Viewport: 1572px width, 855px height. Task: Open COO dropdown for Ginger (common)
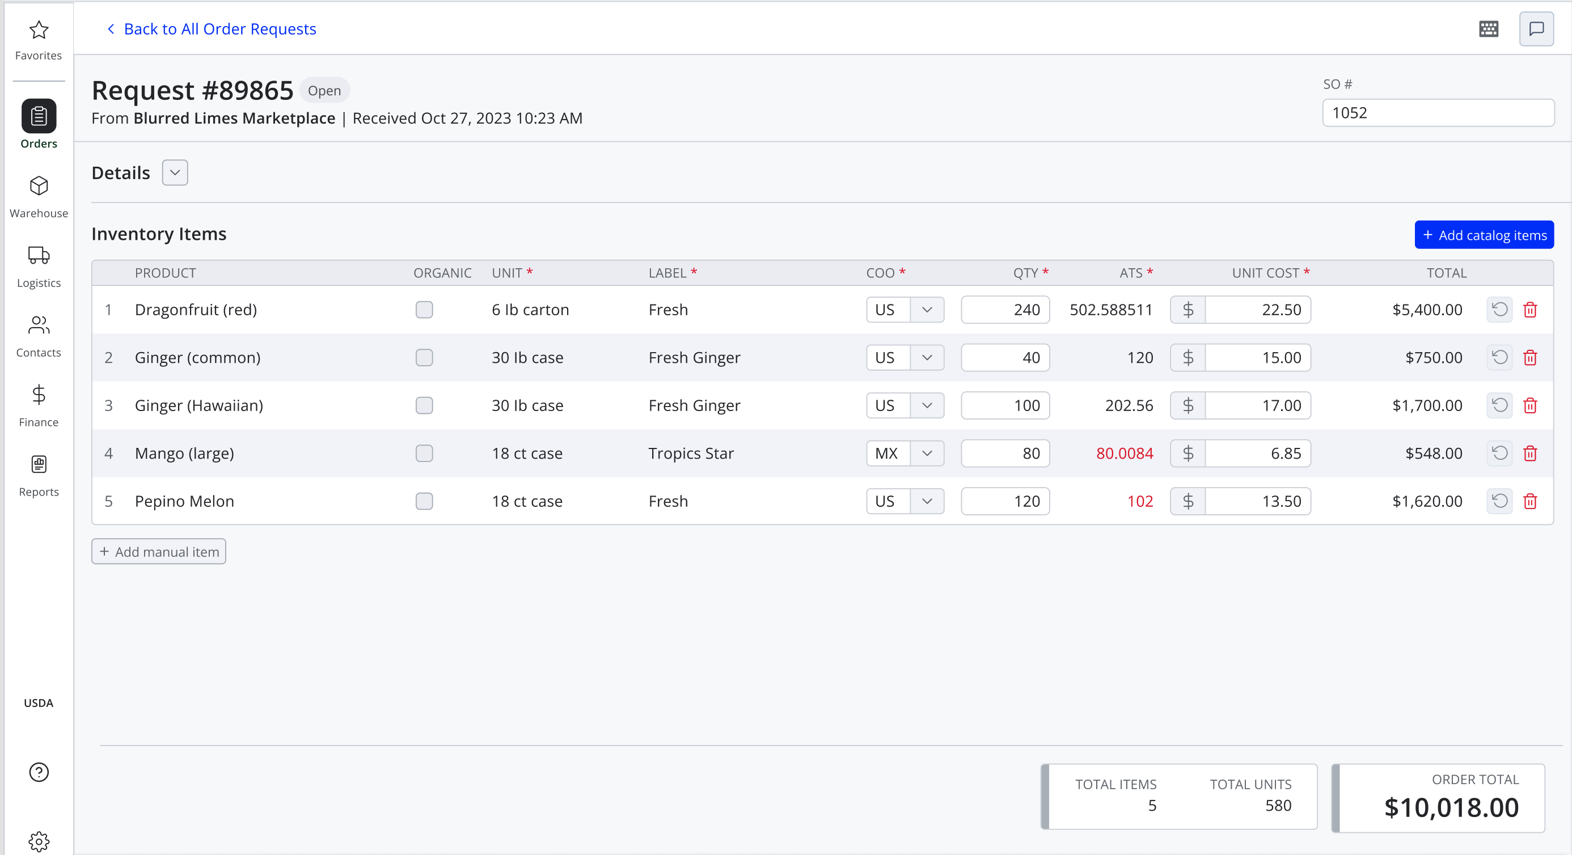[927, 358]
